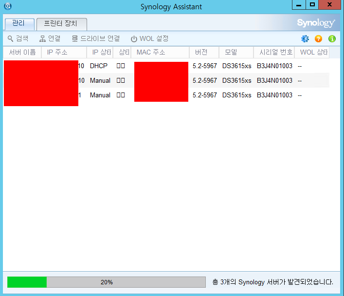
Task: Click the green info icon
Action: click(x=332, y=39)
